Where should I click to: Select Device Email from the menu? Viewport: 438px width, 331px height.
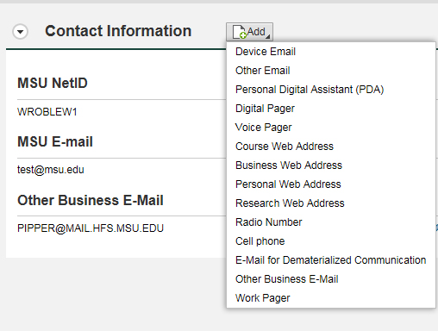pos(266,52)
